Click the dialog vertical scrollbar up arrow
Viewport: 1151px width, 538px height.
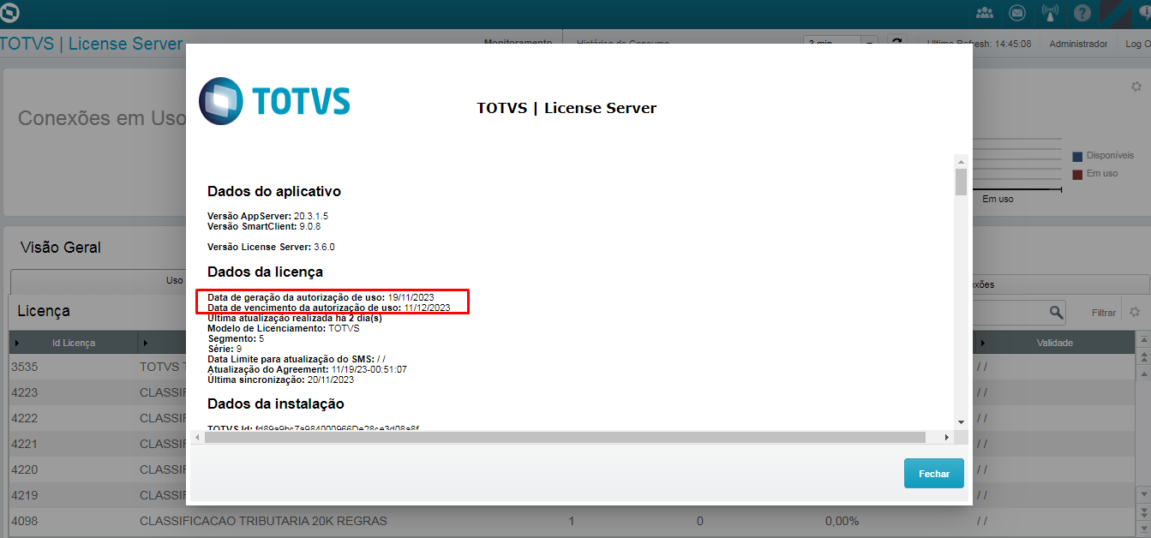click(x=961, y=160)
